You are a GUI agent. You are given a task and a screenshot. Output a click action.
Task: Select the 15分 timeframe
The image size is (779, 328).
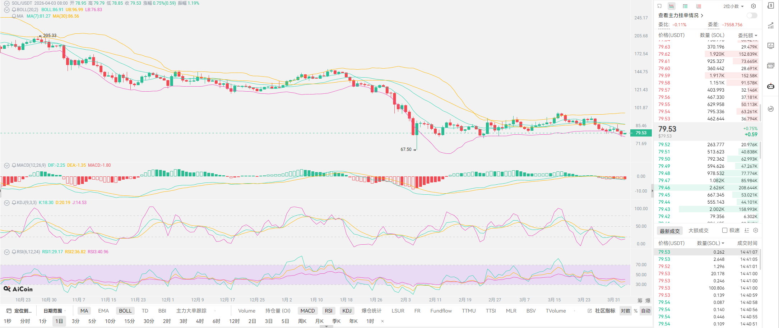click(x=129, y=321)
